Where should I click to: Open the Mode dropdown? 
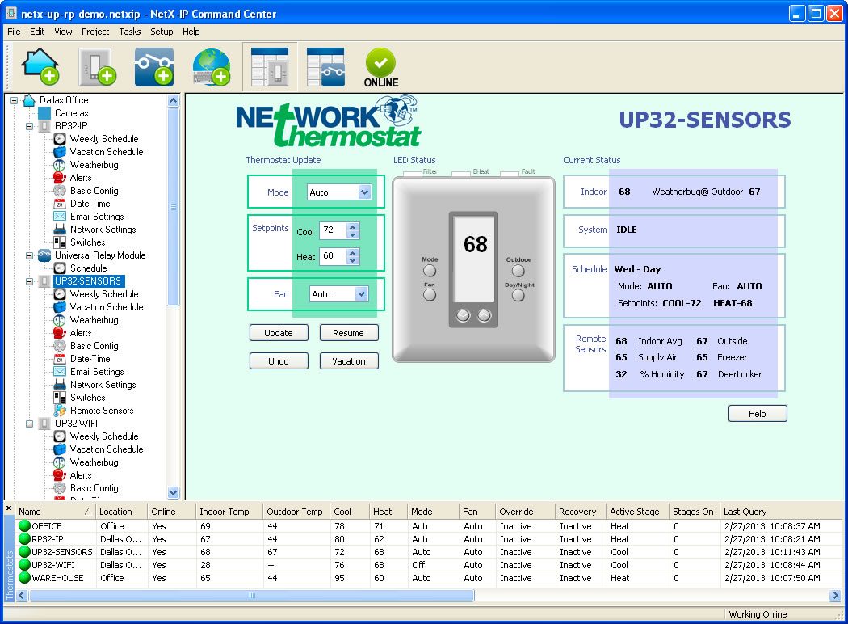pyautogui.click(x=364, y=192)
